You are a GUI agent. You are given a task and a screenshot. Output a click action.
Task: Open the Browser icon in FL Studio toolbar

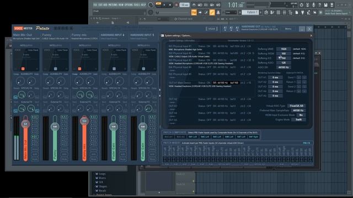click(291, 13)
